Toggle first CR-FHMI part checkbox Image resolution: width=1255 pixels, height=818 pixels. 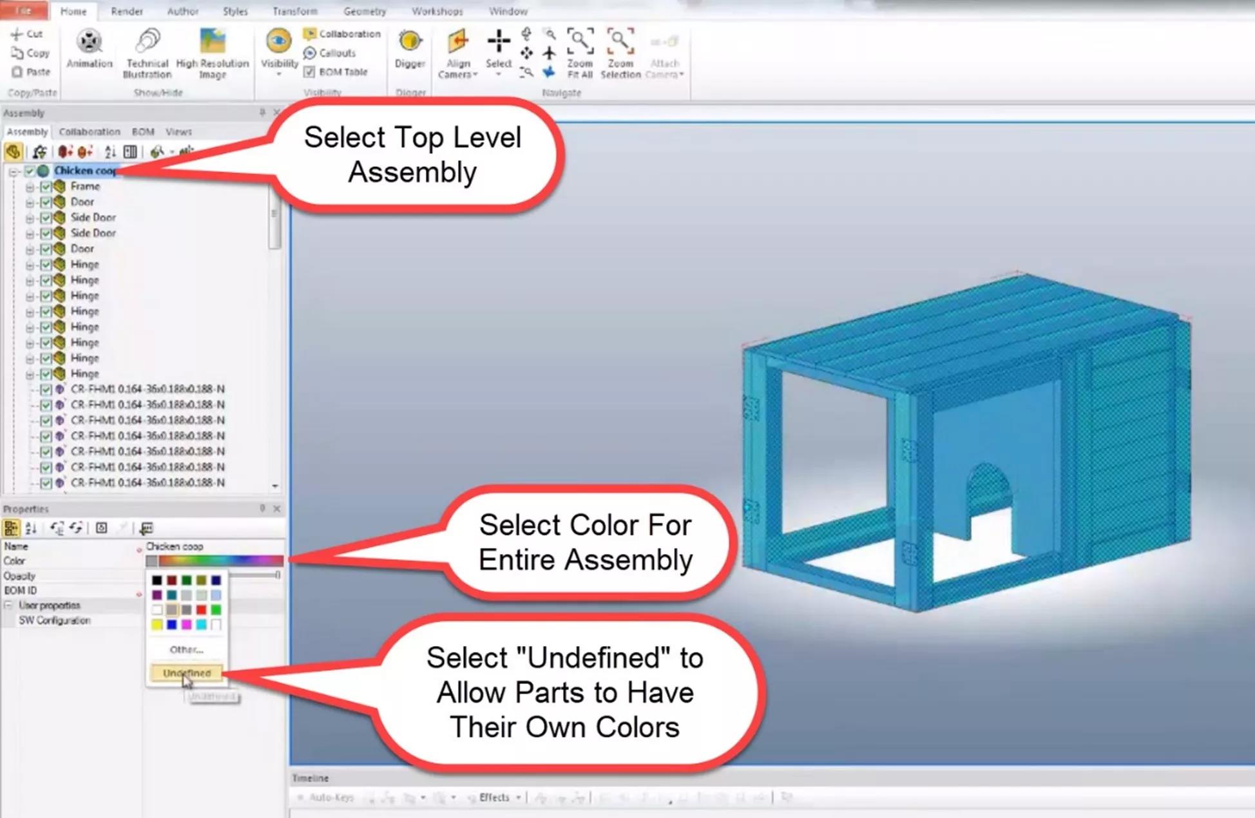tap(46, 390)
